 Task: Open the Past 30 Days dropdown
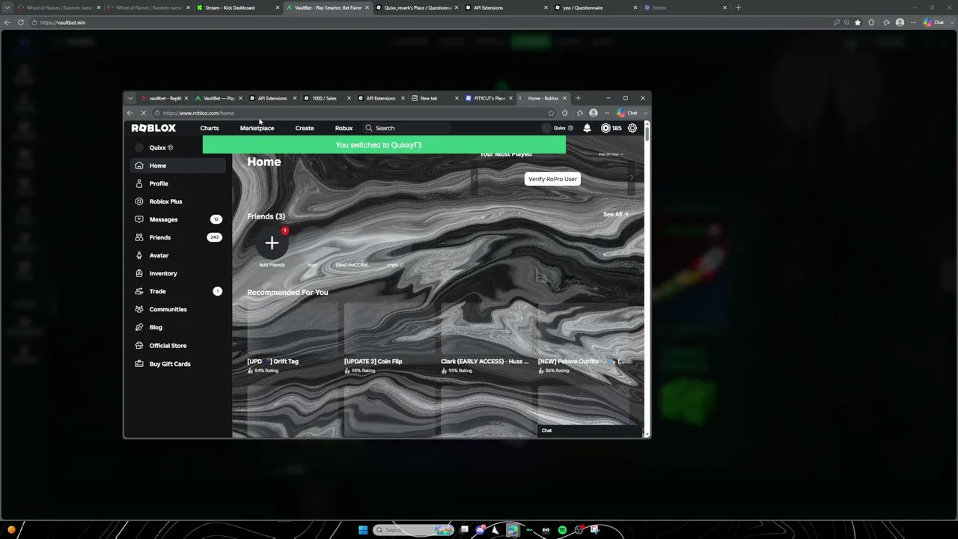pos(611,154)
